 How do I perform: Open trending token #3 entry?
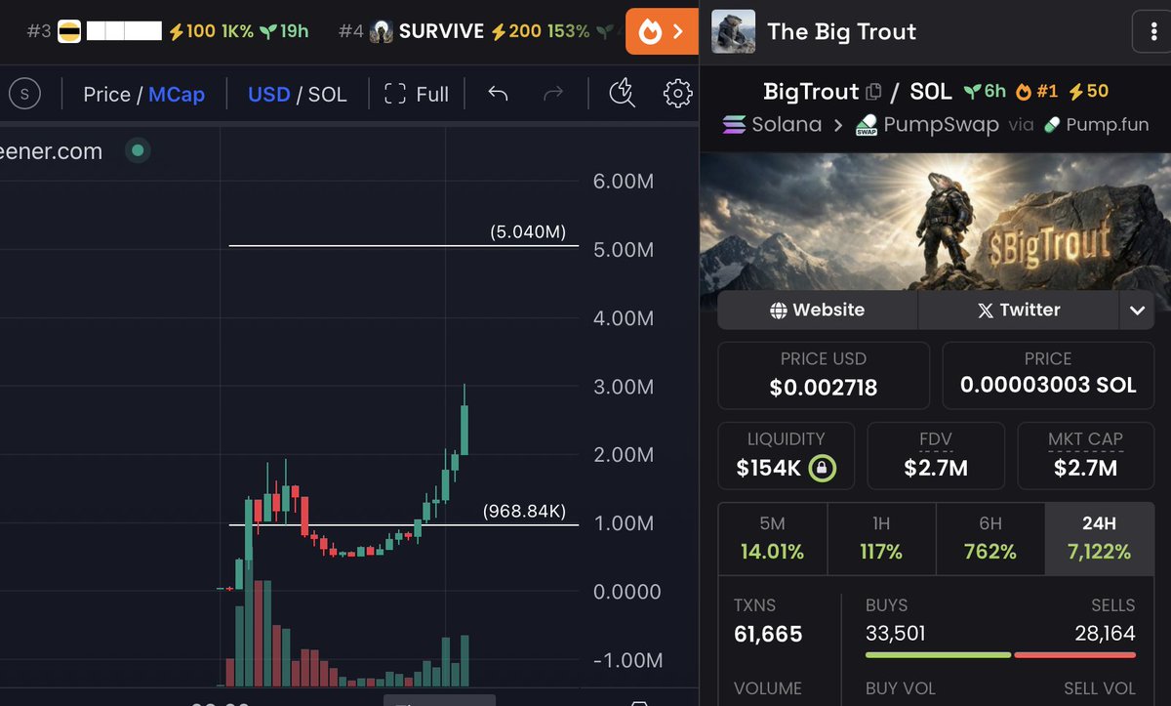[x=168, y=31]
